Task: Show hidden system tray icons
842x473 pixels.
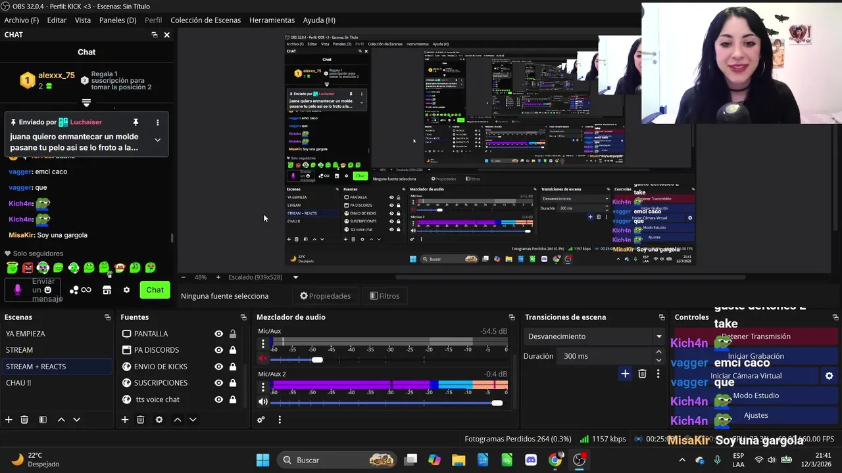Action: 682,460
